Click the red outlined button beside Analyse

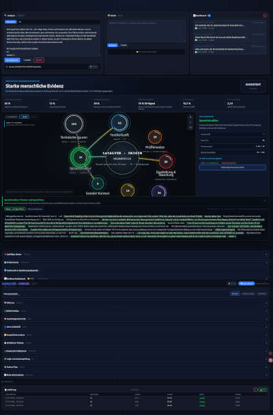tap(39, 60)
